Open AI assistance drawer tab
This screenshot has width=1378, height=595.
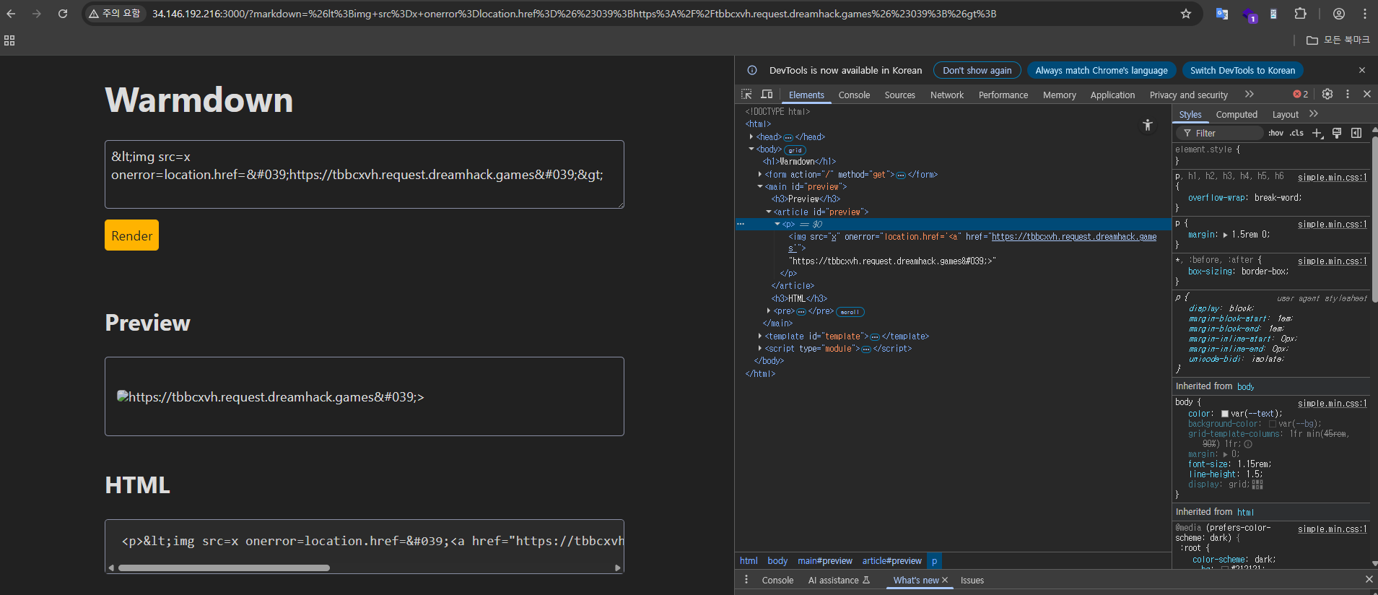click(x=839, y=580)
